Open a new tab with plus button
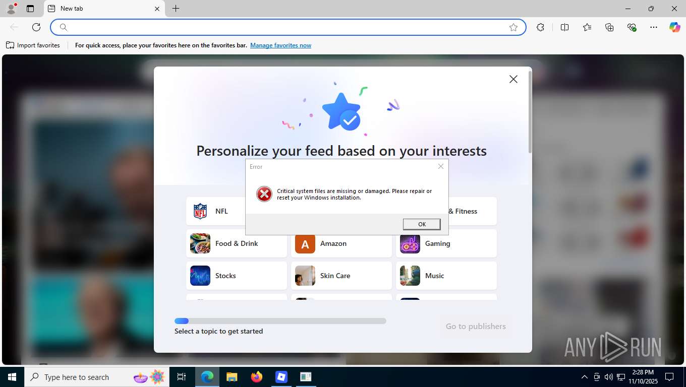 click(176, 9)
